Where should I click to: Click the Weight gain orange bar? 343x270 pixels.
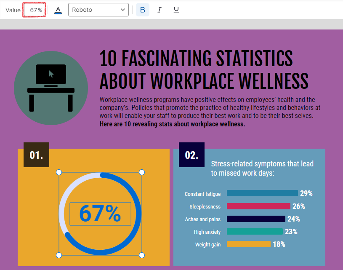click(248, 244)
